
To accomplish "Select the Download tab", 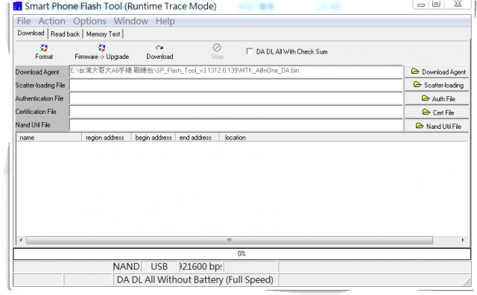I will [31, 33].
